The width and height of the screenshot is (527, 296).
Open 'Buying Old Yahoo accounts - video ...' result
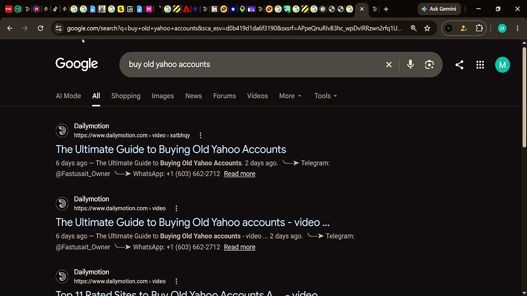193,222
